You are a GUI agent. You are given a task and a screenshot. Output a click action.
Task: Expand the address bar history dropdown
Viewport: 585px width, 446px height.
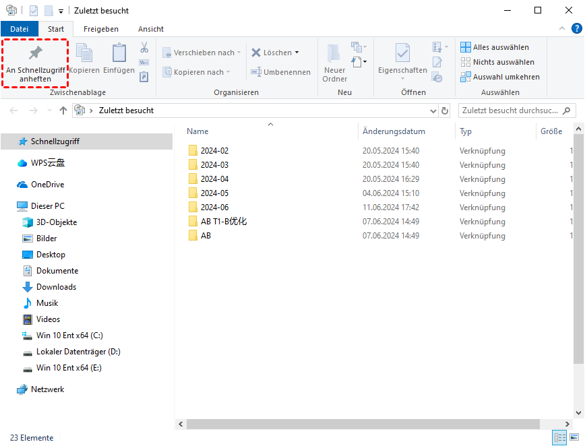(433, 110)
